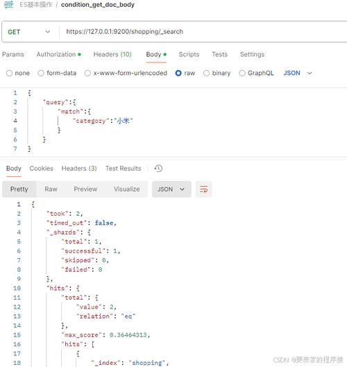Click the "skipped" line in response

[85, 260]
